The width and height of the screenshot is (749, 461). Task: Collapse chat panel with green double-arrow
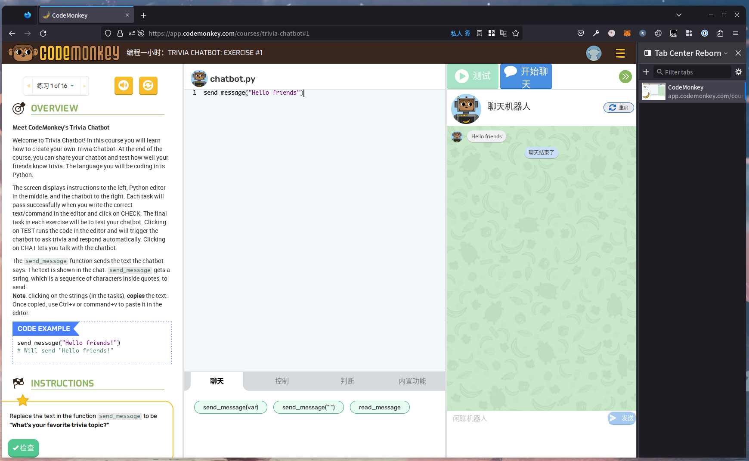625,77
